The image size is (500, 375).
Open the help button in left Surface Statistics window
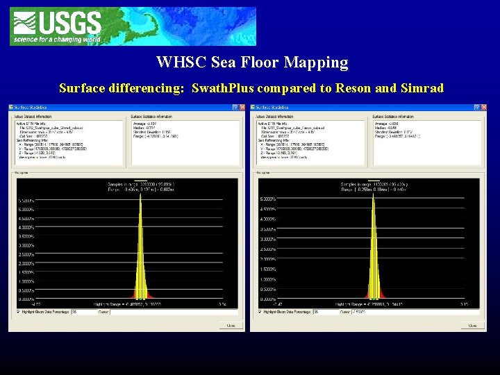235,107
